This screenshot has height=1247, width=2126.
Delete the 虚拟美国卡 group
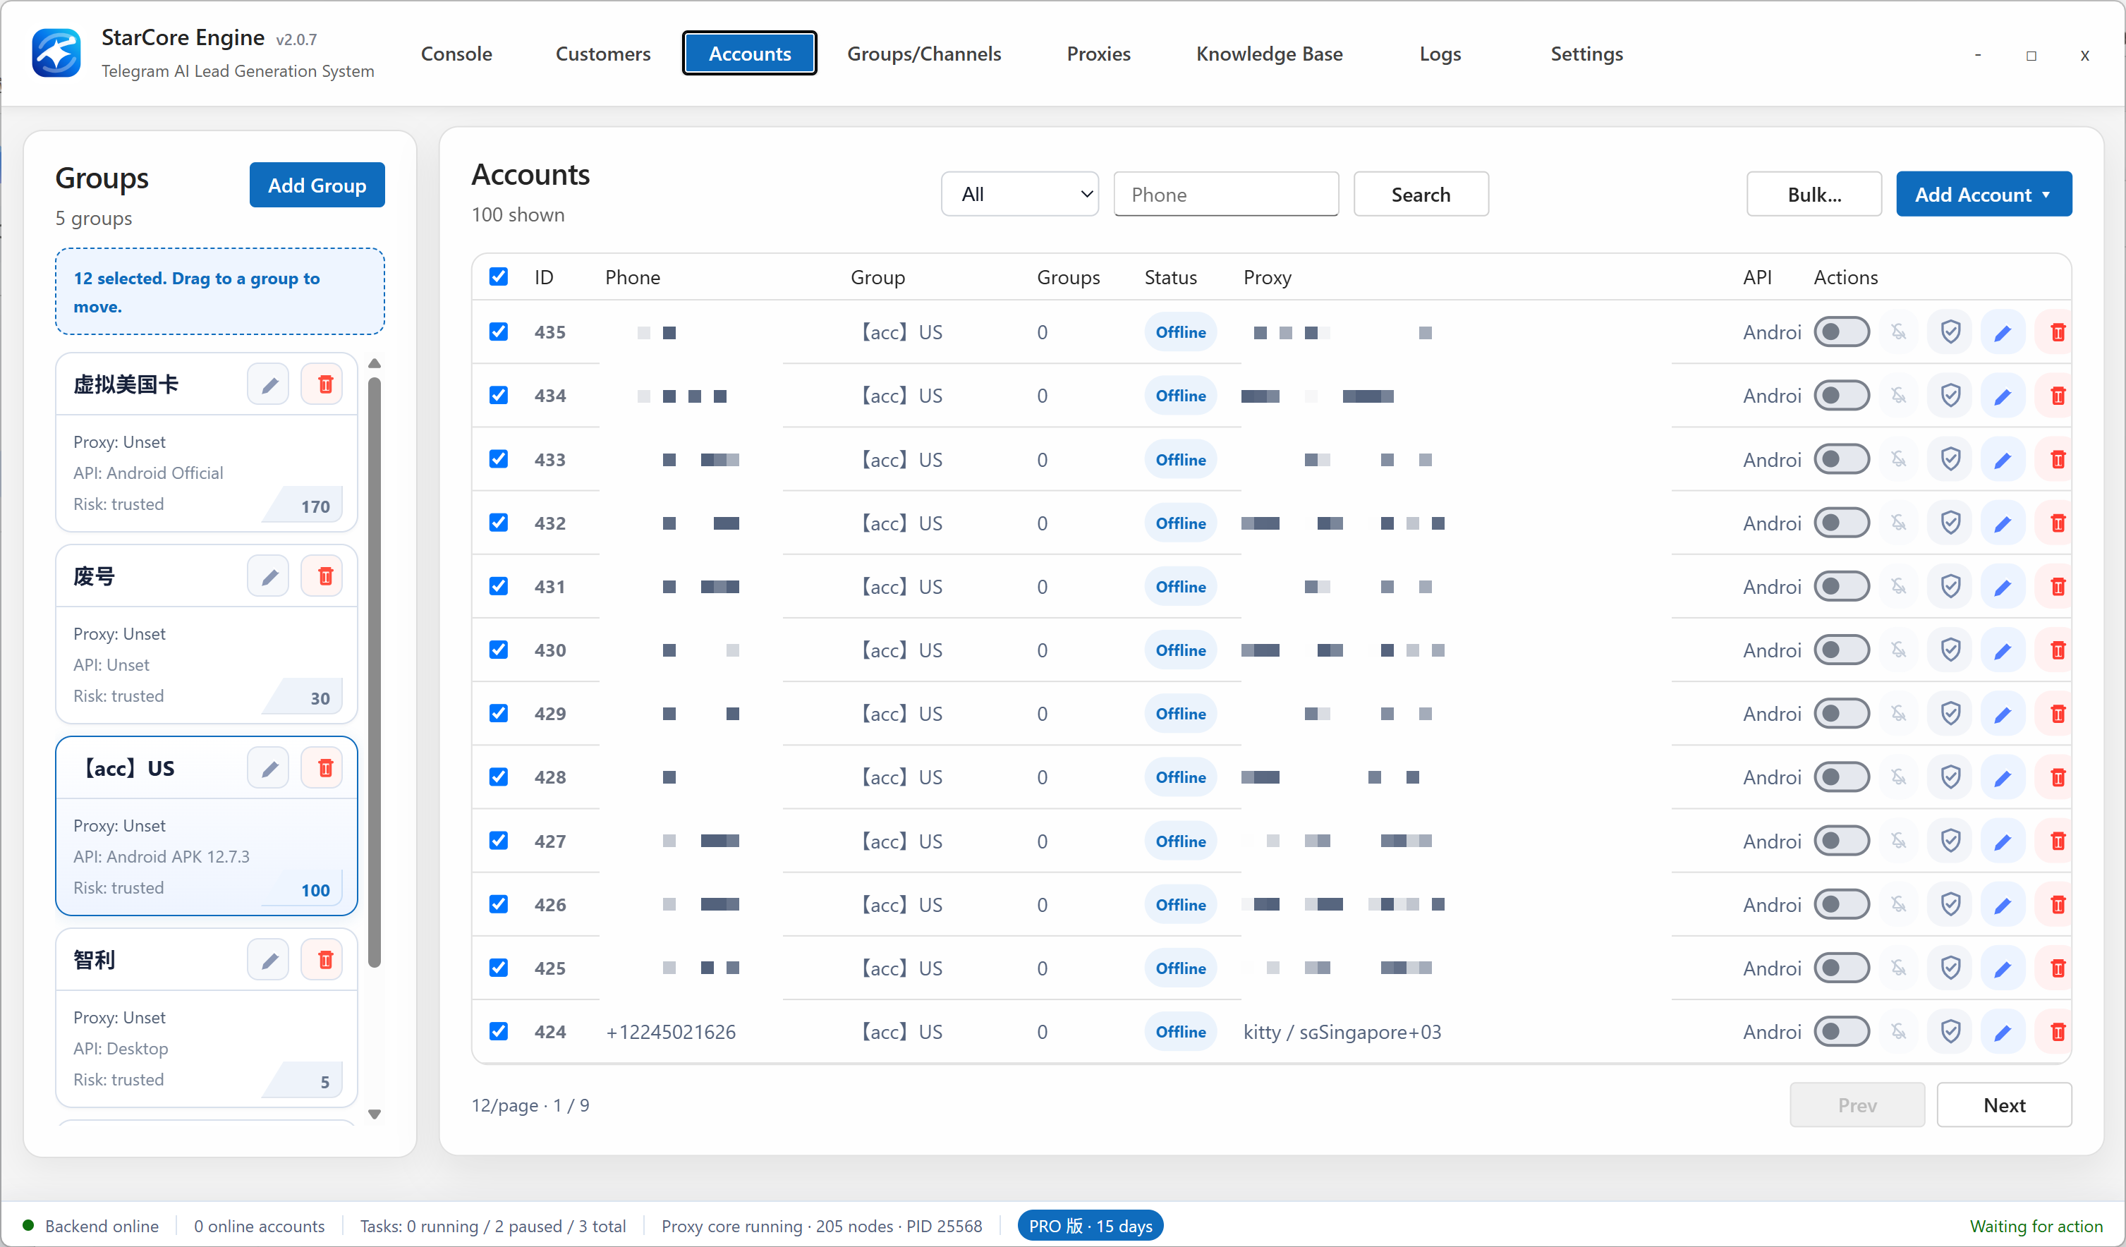click(323, 384)
